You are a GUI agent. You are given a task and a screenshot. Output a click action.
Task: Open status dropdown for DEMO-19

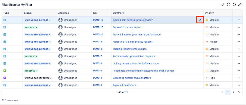pyautogui.click(x=37, y=20)
